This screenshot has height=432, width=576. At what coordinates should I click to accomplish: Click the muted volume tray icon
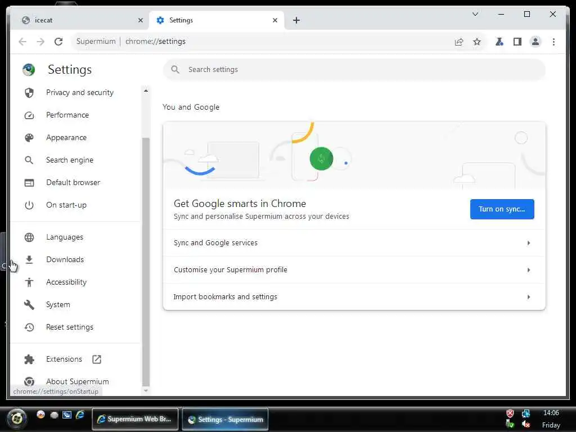click(526, 424)
